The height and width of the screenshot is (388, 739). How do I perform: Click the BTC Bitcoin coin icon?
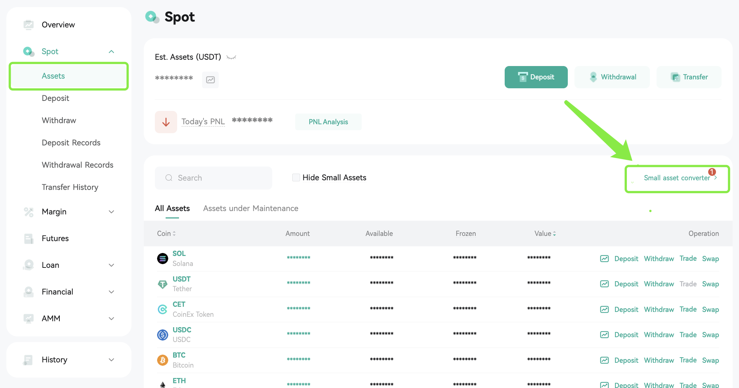coord(163,360)
